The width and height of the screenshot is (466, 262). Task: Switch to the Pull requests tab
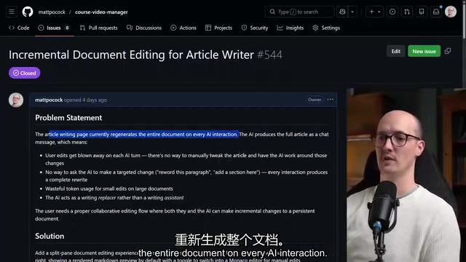tap(99, 28)
